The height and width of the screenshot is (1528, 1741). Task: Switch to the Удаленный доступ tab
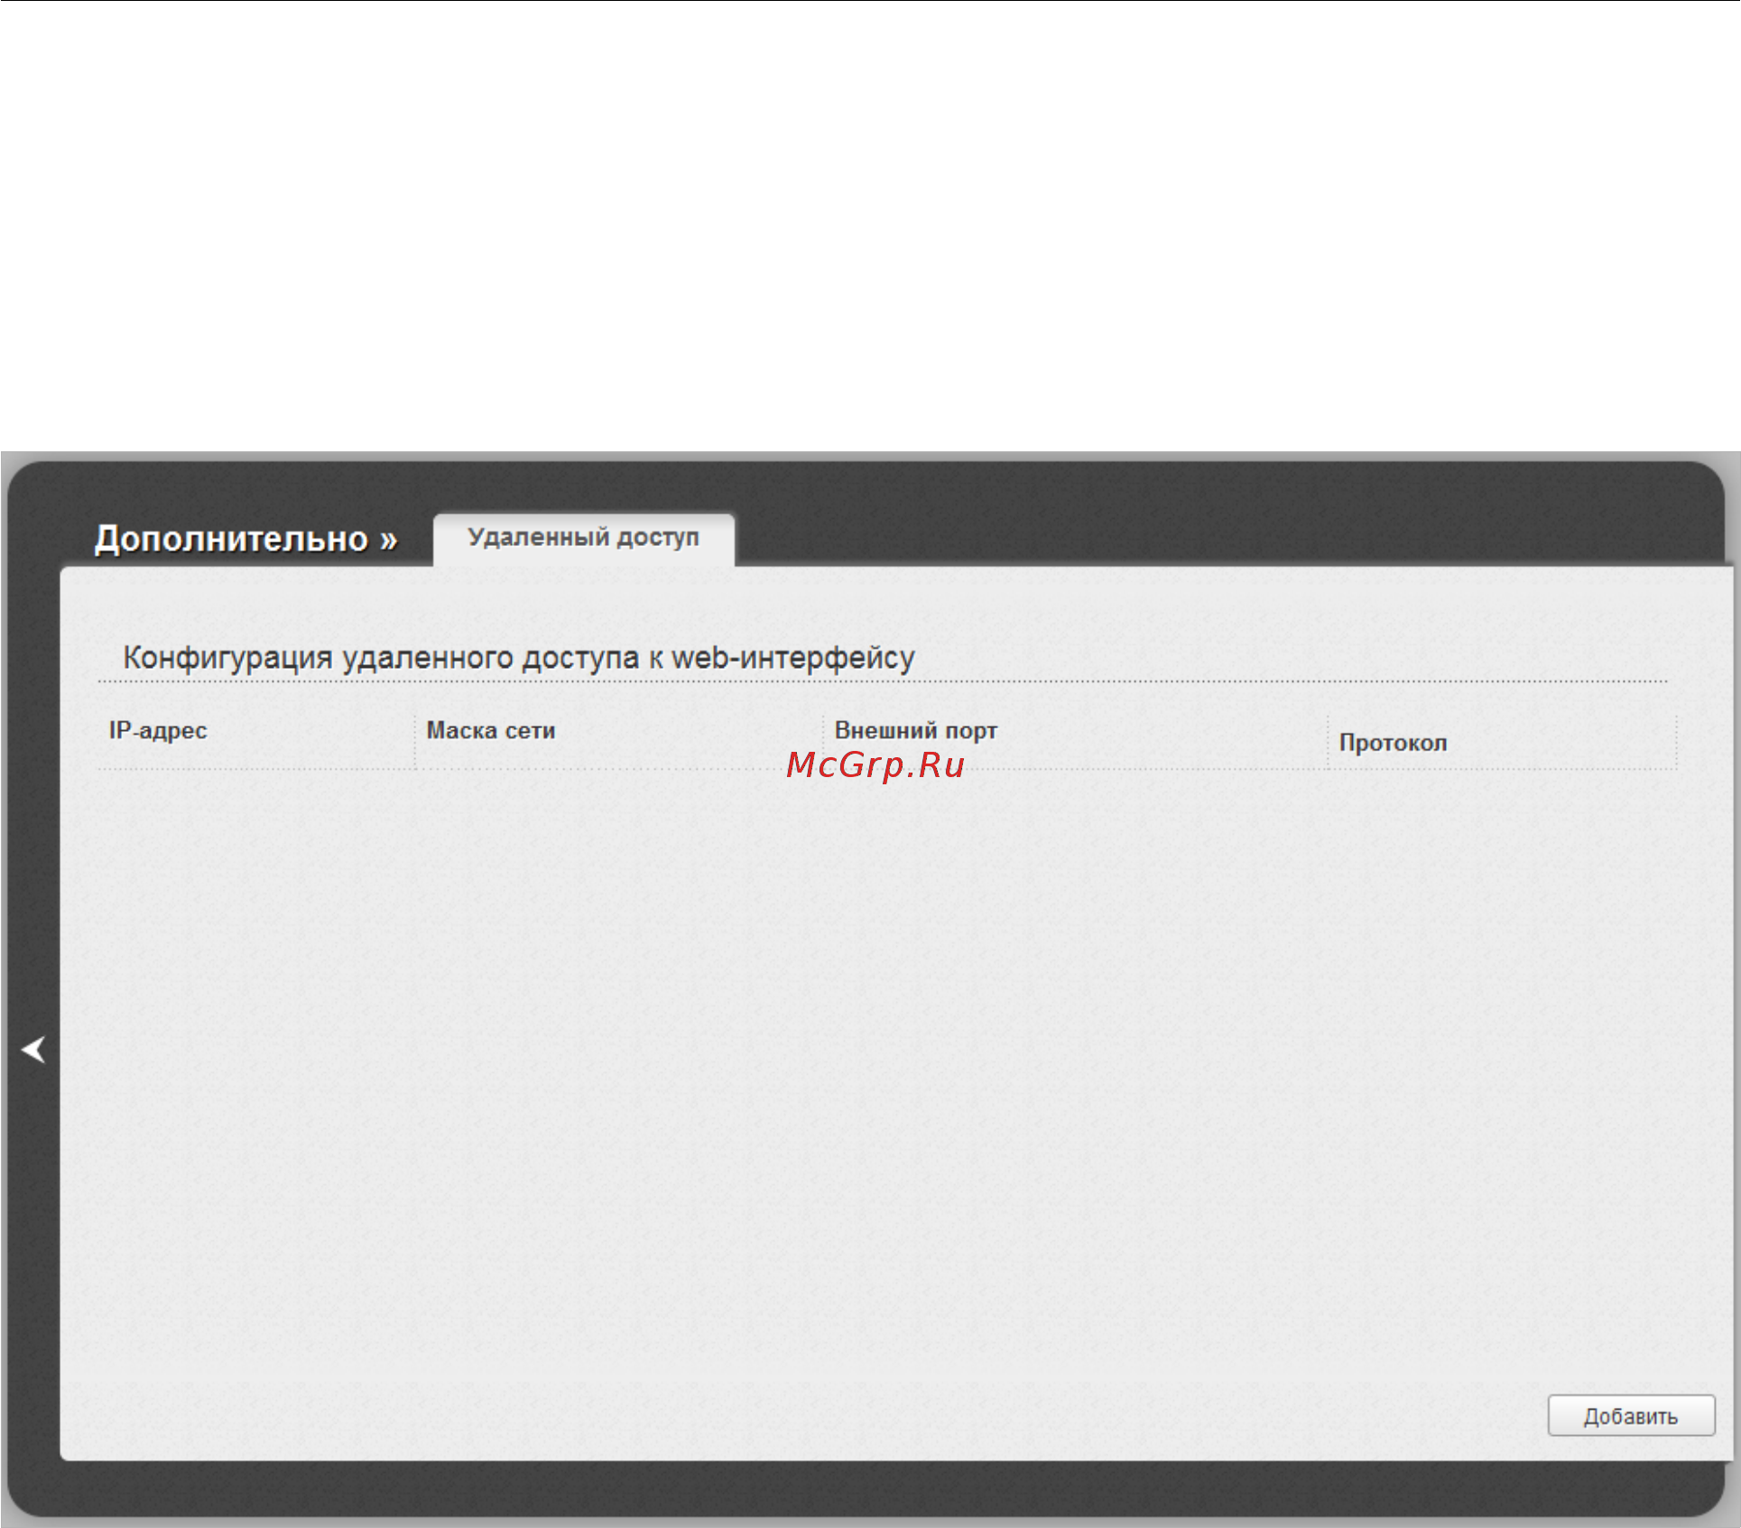tap(583, 538)
